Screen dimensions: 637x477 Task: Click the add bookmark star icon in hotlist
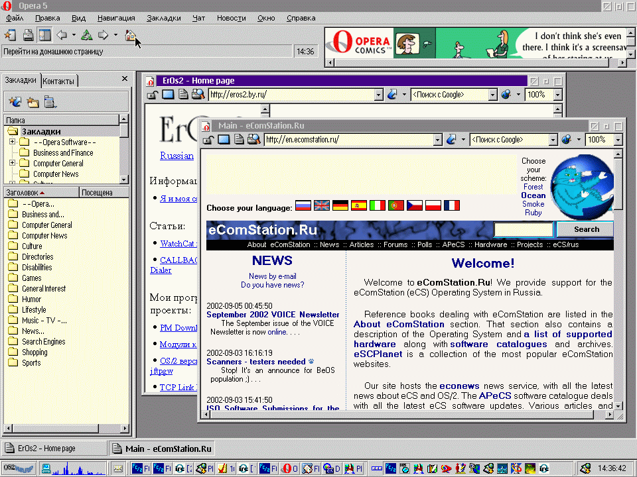click(x=15, y=102)
